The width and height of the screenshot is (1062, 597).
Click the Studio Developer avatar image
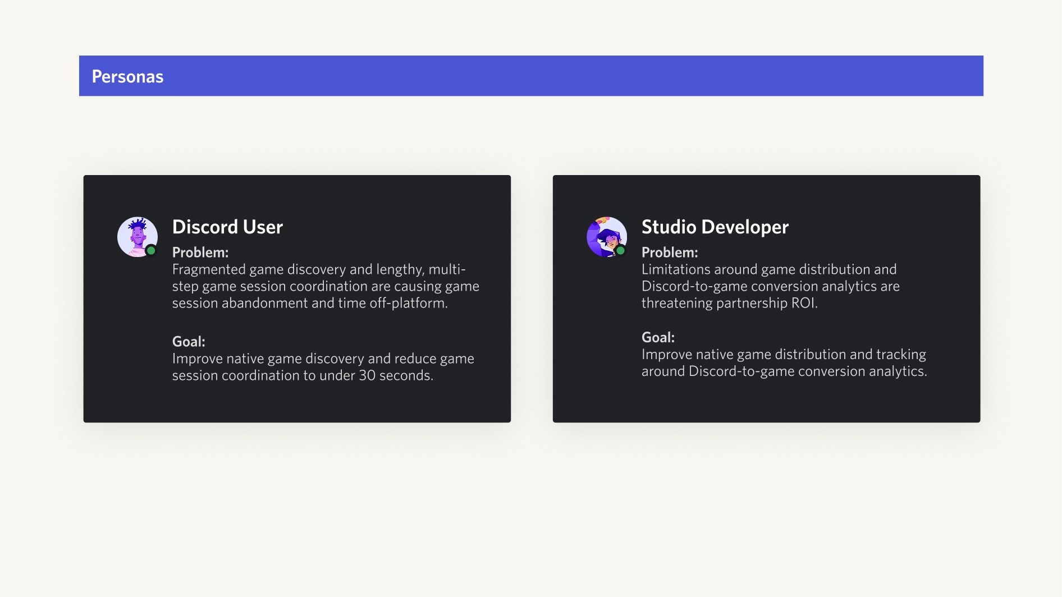click(607, 237)
